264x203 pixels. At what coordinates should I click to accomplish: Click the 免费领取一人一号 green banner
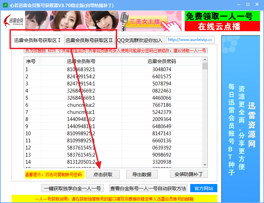point(222,16)
